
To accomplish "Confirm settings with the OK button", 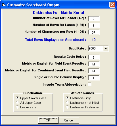I will click(48, 120).
